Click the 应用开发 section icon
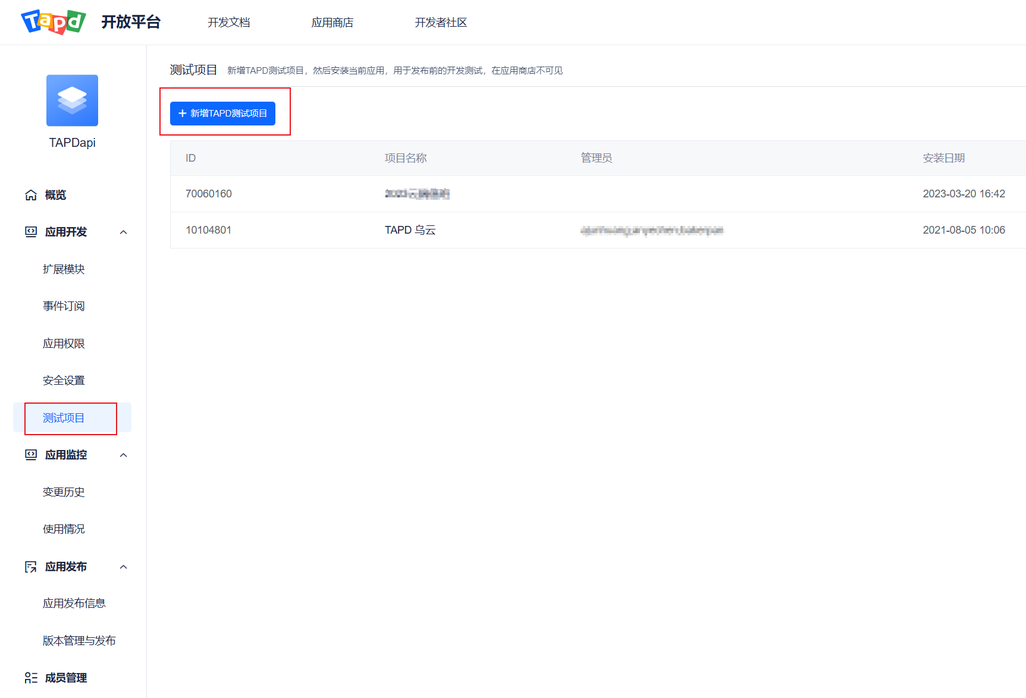The width and height of the screenshot is (1026, 698). 30,232
